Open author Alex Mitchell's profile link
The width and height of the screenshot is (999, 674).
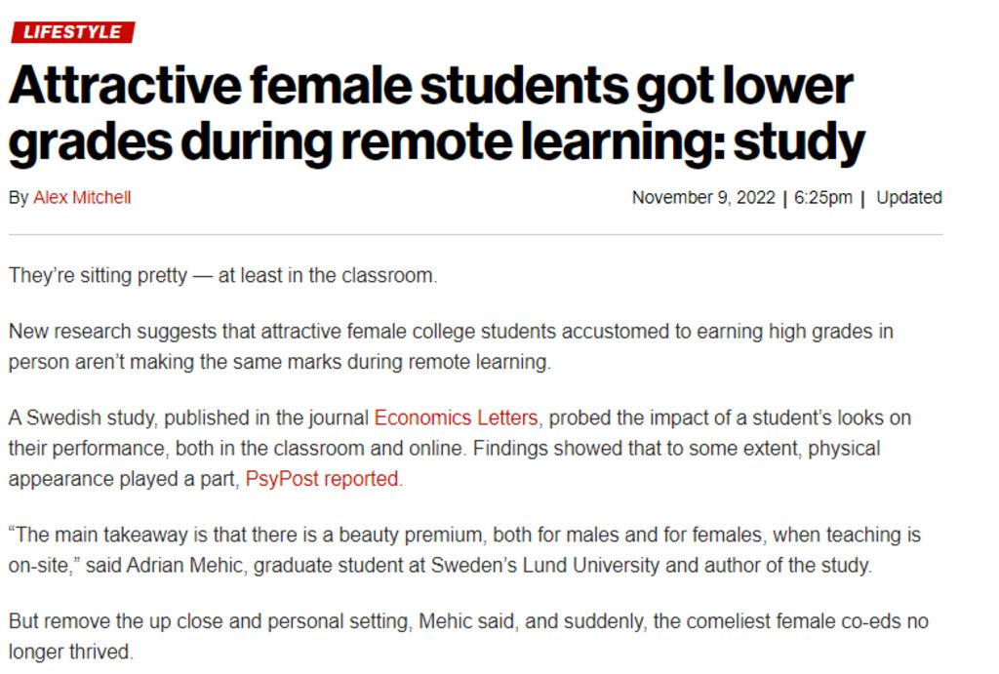click(82, 198)
